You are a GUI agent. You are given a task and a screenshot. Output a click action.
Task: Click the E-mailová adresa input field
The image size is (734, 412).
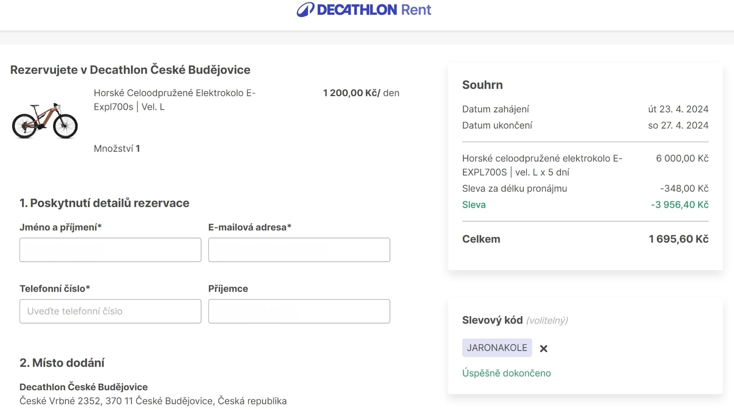click(299, 250)
